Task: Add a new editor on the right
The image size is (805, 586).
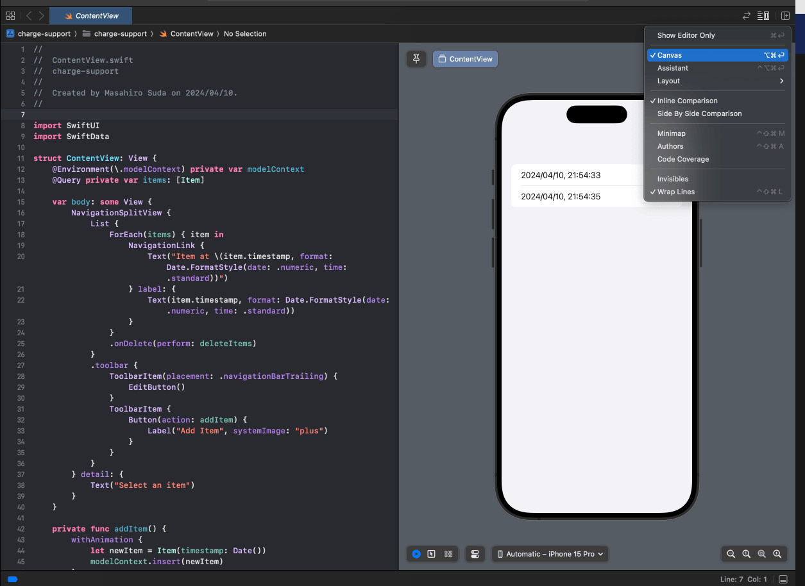Action: (785, 15)
